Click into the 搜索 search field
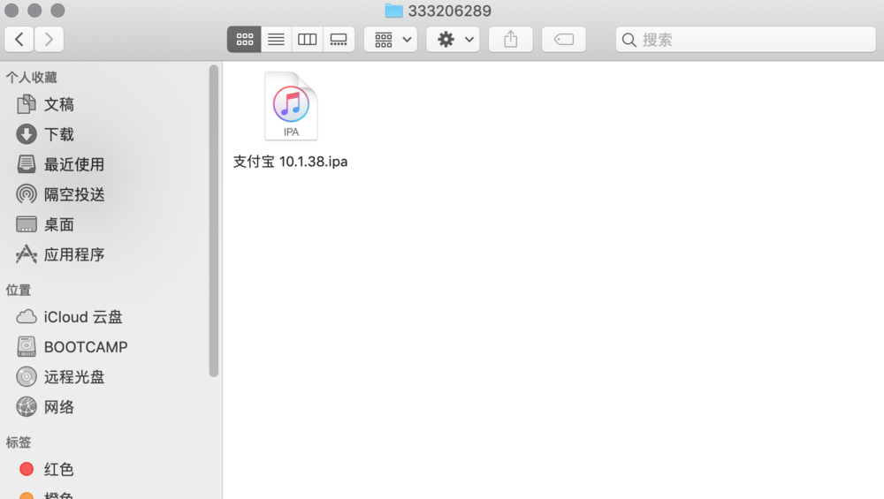The width and height of the screenshot is (884, 499). coord(746,40)
